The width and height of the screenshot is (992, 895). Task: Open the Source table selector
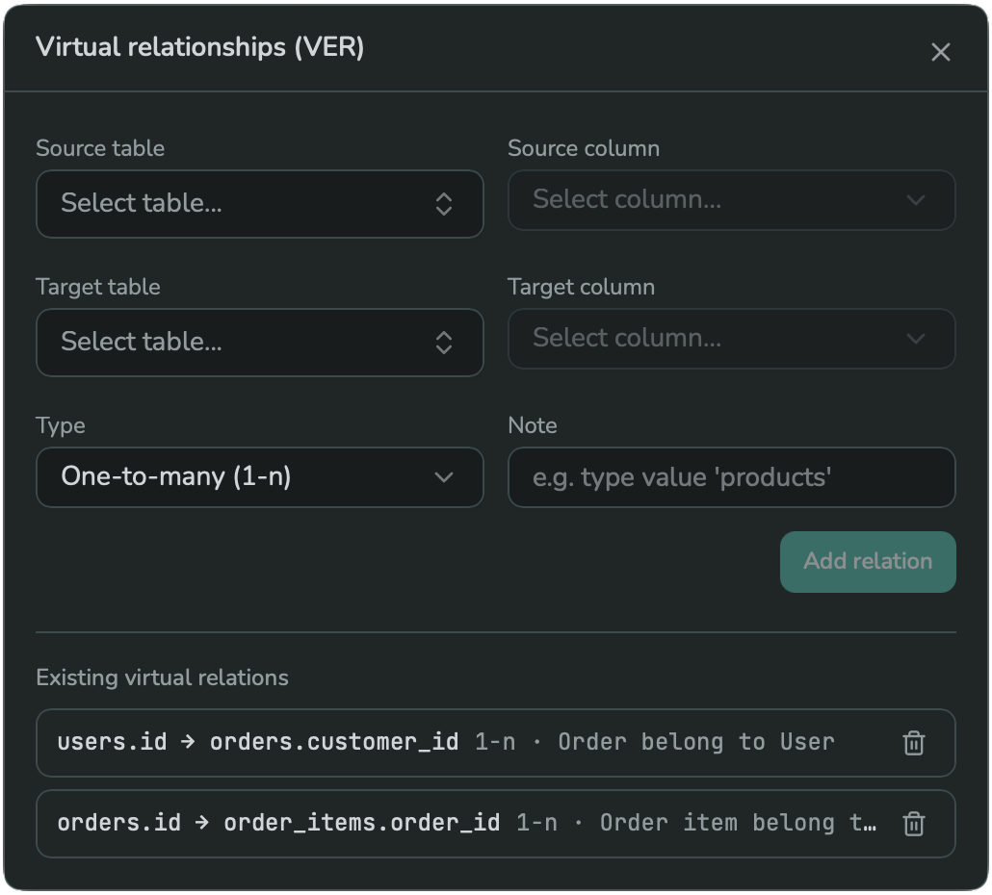coord(259,203)
